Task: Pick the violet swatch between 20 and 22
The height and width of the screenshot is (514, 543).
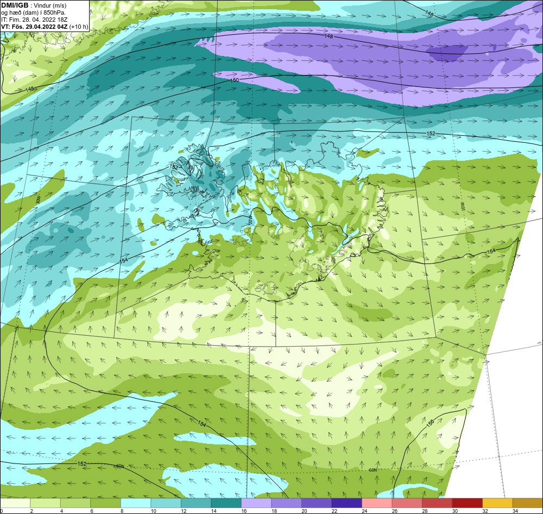Action: pyautogui.click(x=317, y=503)
